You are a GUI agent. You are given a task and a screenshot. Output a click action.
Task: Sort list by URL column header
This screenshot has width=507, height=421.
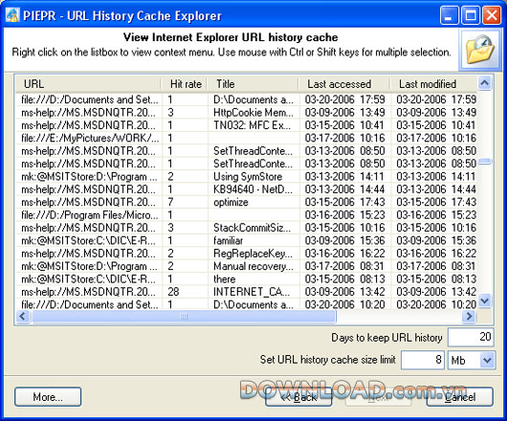[x=88, y=84]
